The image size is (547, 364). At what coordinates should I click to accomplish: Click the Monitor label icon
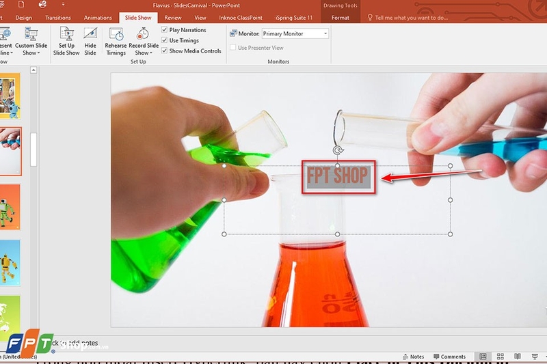pos(233,33)
